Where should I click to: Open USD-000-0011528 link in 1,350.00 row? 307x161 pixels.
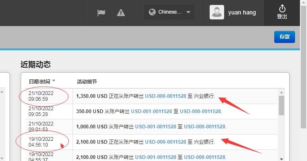point(165,96)
